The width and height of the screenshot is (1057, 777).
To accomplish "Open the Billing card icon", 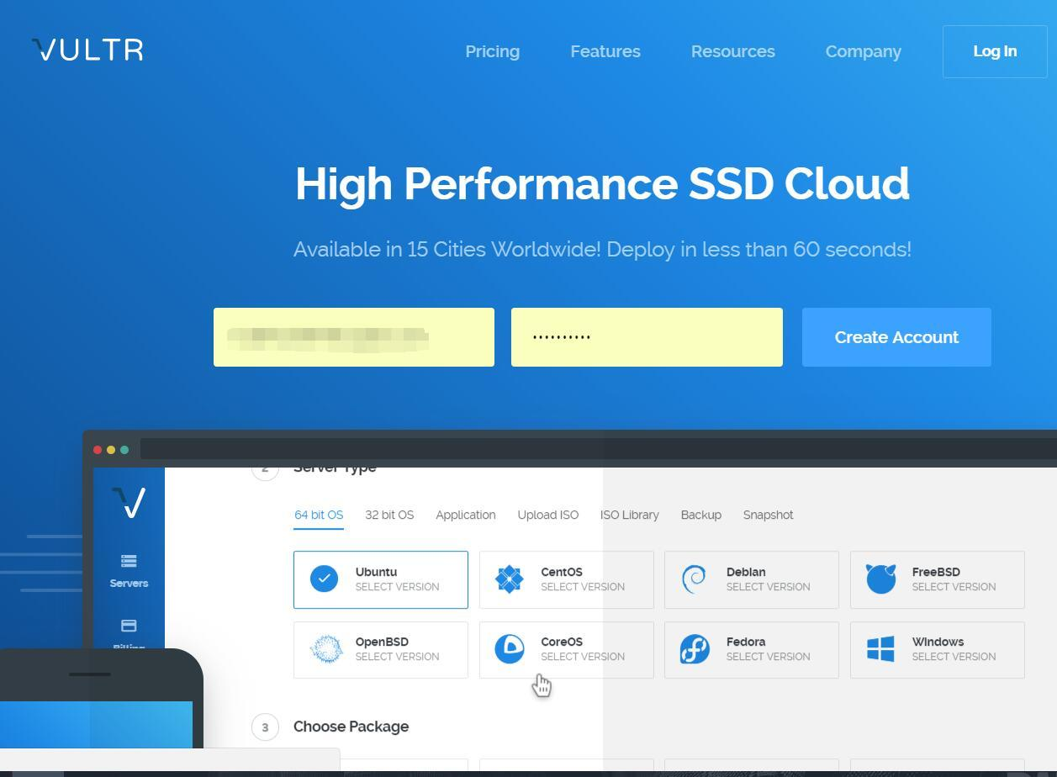I will pos(129,626).
